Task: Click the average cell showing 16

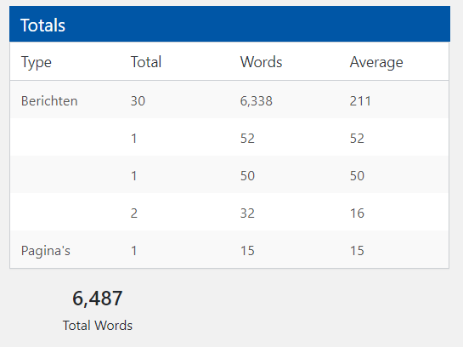Action: (x=357, y=213)
